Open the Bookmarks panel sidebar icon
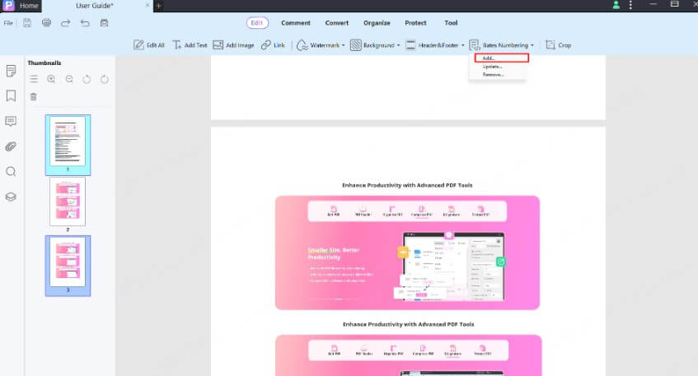698x376 pixels. (x=11, y=95)
